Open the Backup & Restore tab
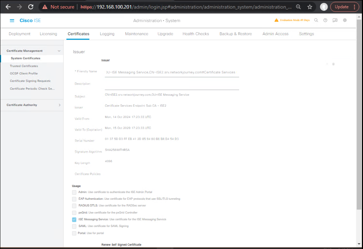Image resolution: width=363 pixels, height=249 pixels. pos(235,34)
